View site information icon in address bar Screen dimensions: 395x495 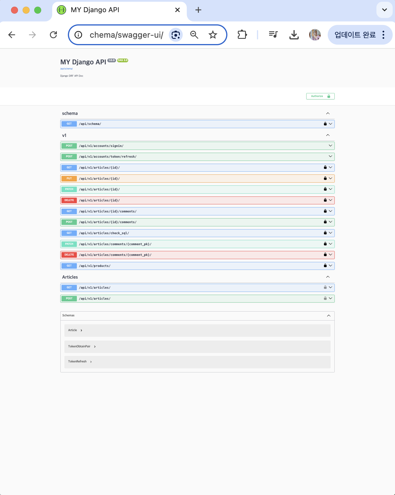click(78, 35)
